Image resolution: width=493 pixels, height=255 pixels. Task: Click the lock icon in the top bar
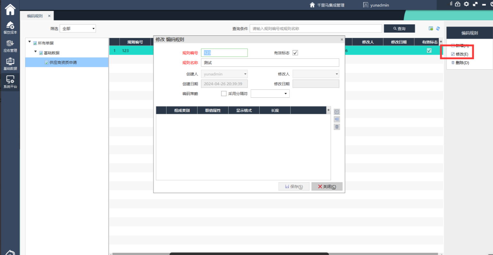457,4
